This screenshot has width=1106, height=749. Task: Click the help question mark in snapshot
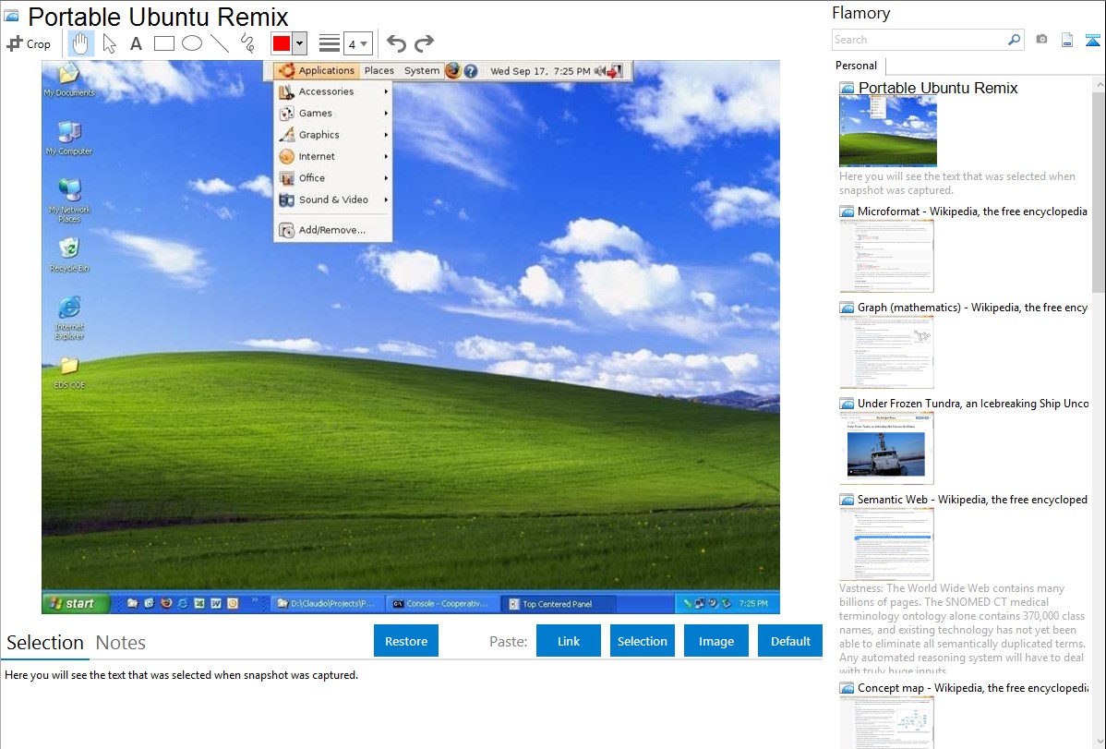[471, 70]
